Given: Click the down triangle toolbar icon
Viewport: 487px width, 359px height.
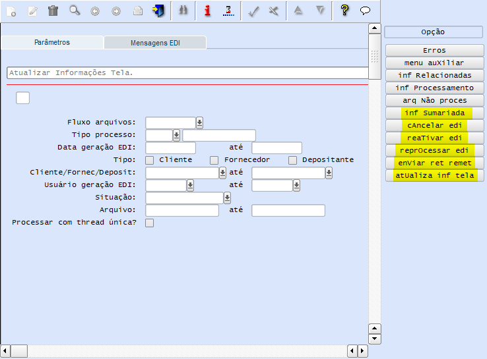Looking at the screenshot, I should 320,11.
